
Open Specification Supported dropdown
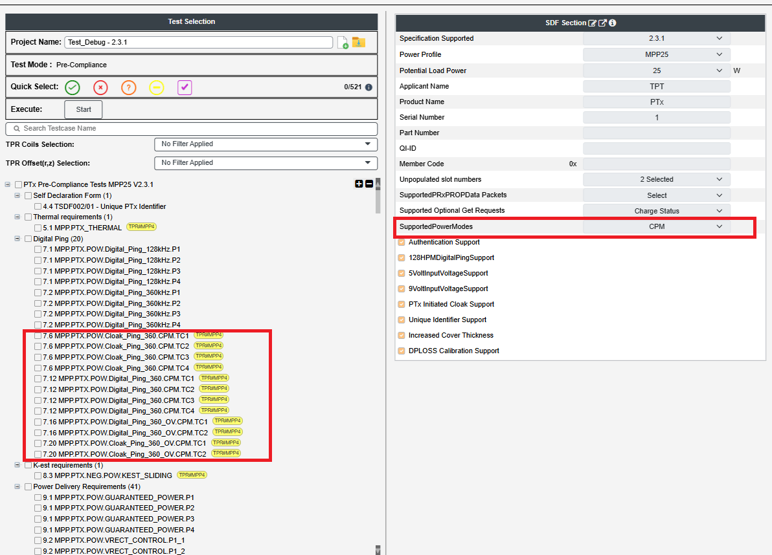pyautogui.click(x=656, y=38)
